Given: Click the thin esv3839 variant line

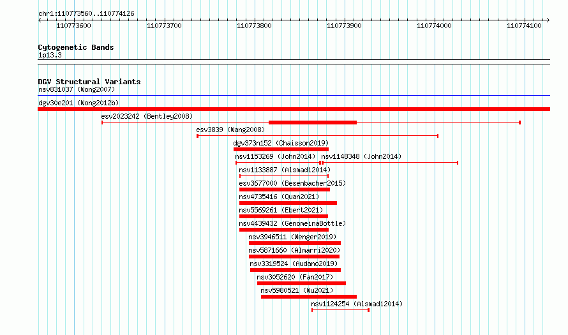Looking at the screenshot, I should pyautogui.click(x=318, y=136).
